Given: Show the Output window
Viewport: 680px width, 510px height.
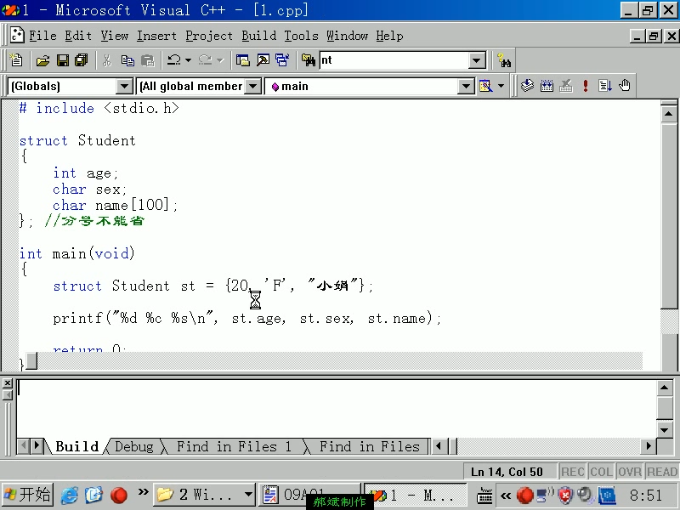Looking at the screenshot, I should [263, 60].
